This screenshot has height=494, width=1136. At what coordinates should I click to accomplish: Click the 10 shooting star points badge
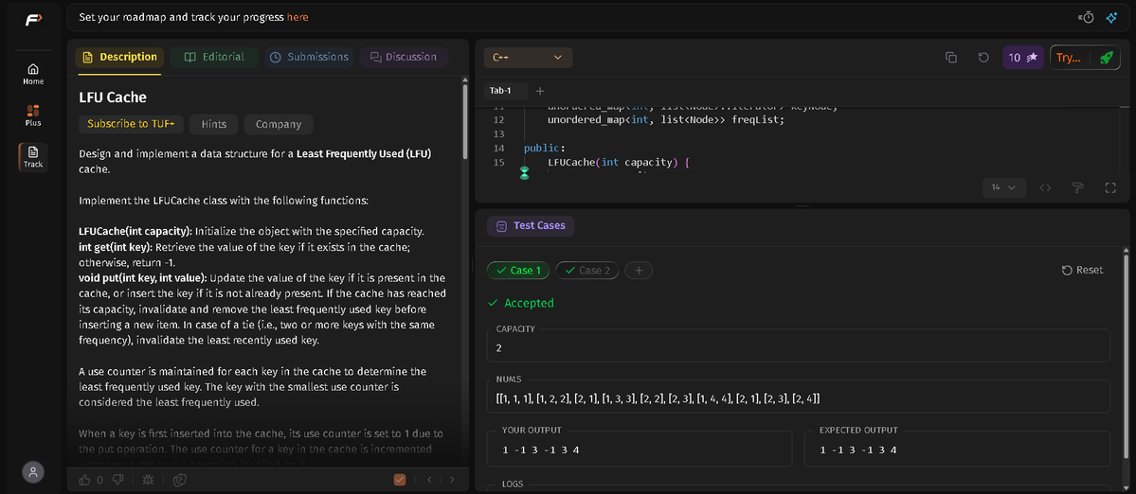[x=1023, y=58]
